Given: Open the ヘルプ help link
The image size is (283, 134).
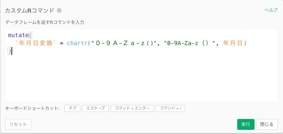Looking at the screenshot, I should (x=271, y=10).
